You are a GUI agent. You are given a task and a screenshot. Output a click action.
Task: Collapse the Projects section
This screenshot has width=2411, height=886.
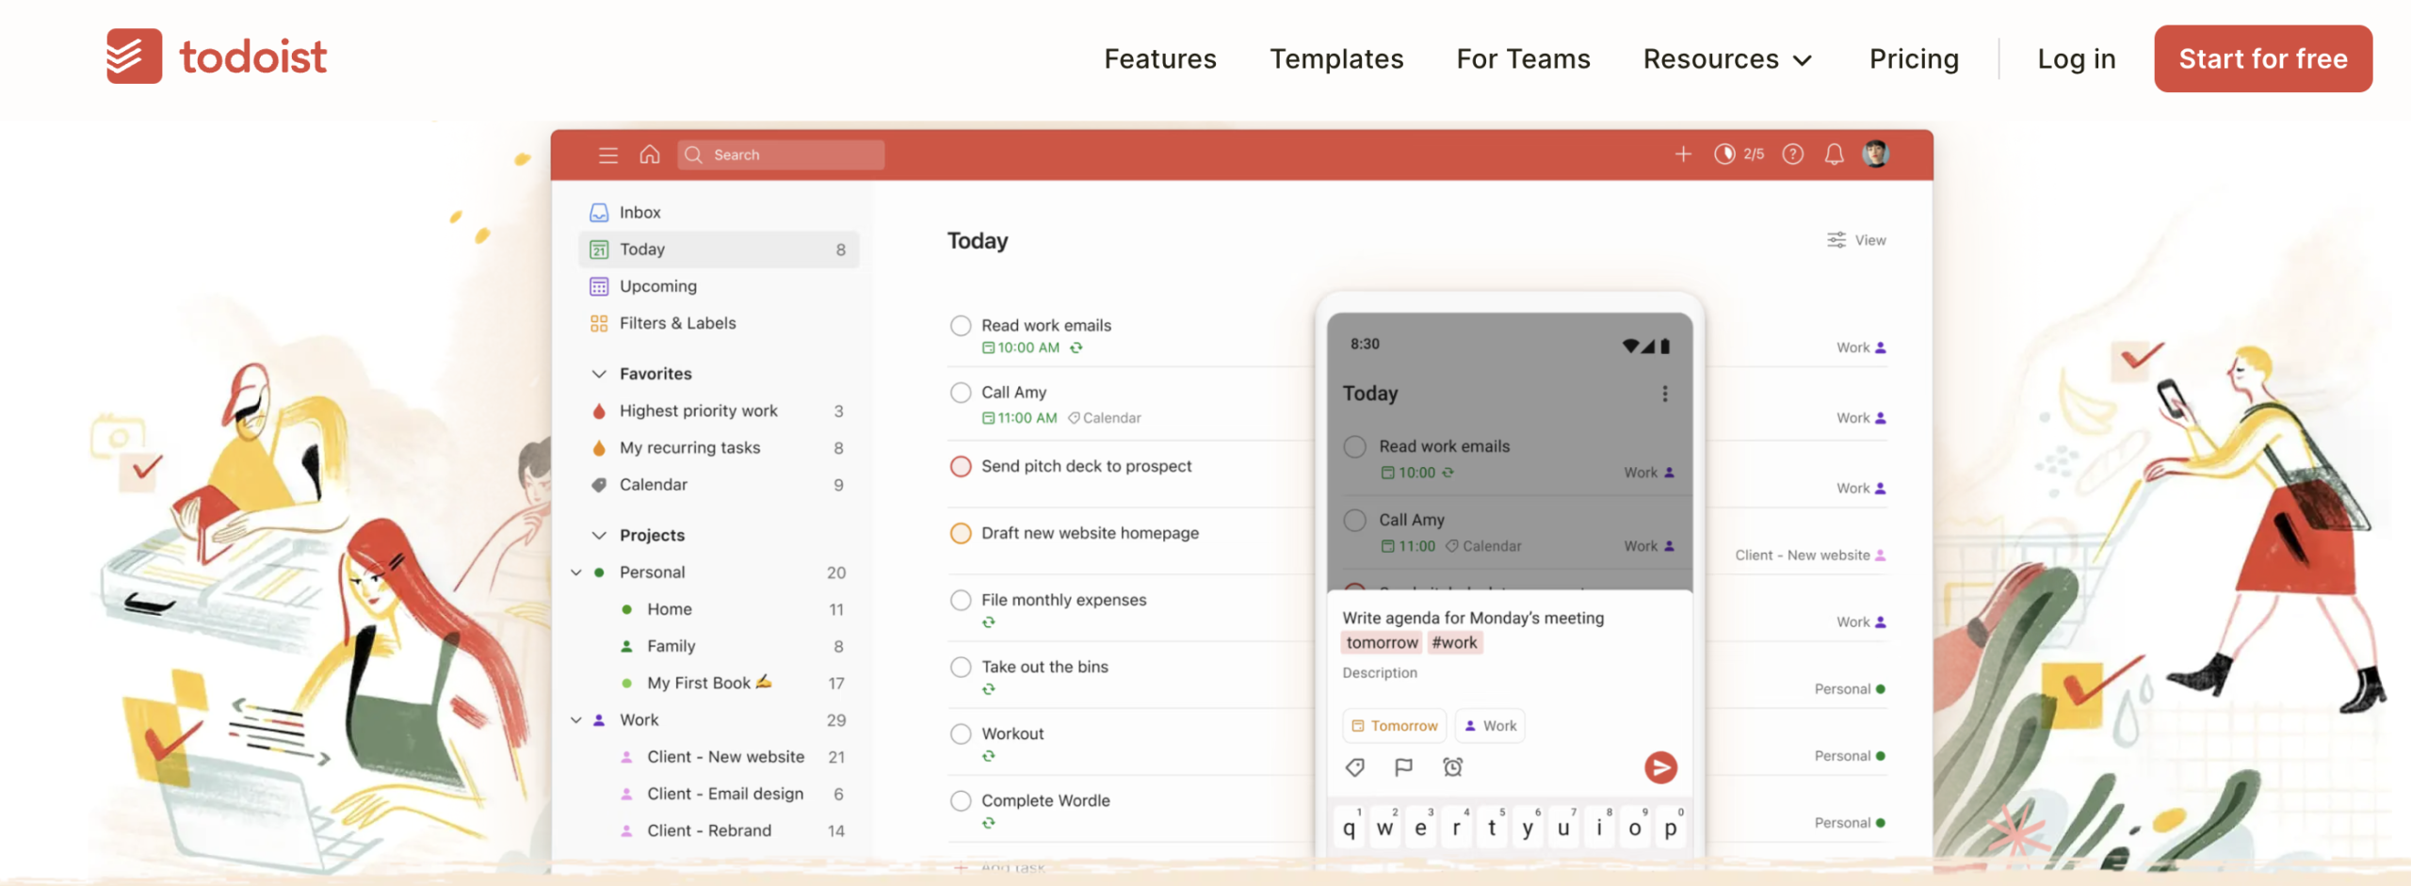pyautogui.click(x=599, y=536)
